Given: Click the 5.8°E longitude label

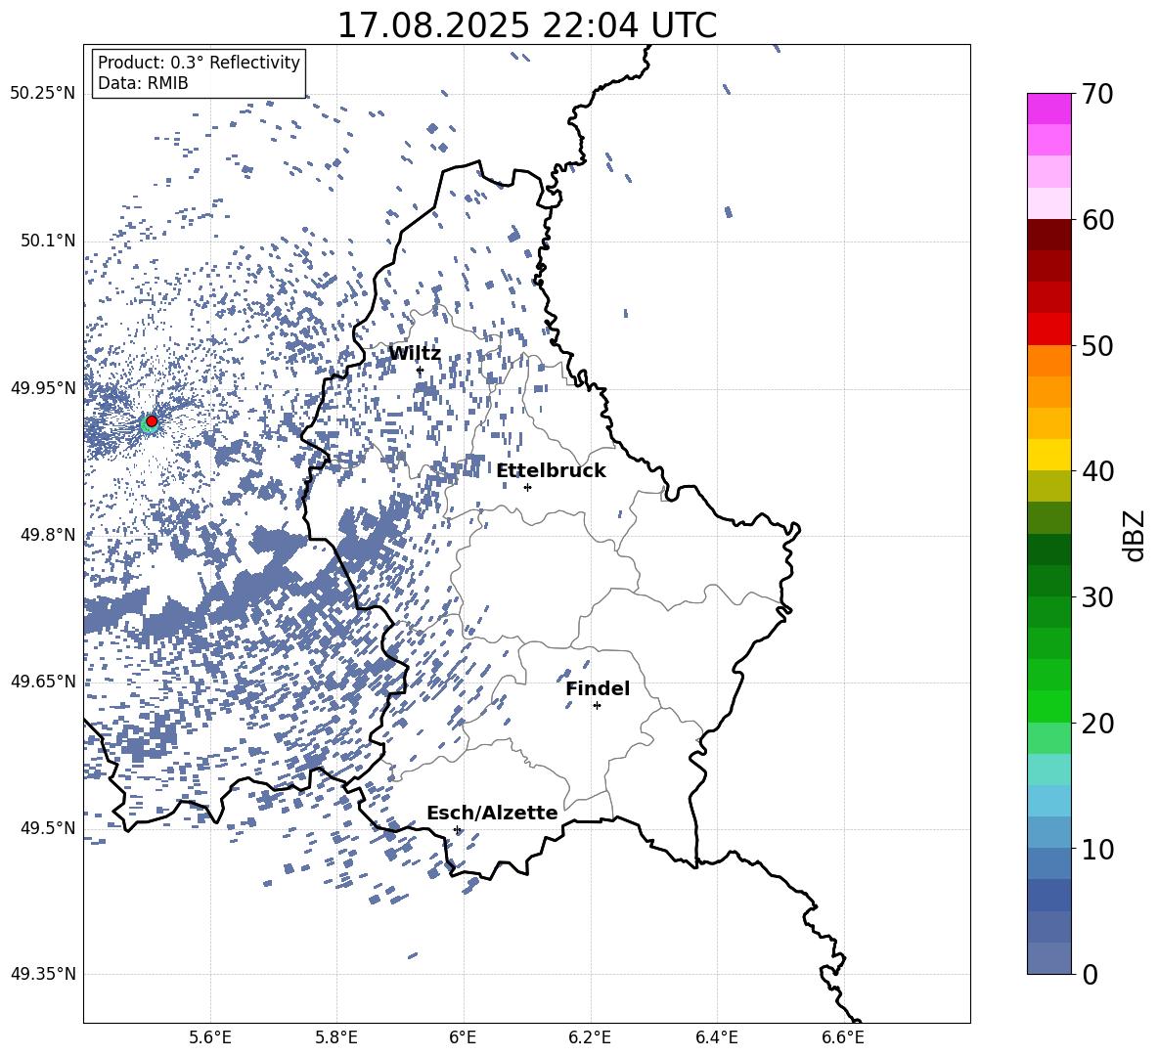Looking at the screenshot, I should (x=336, y=1037).
